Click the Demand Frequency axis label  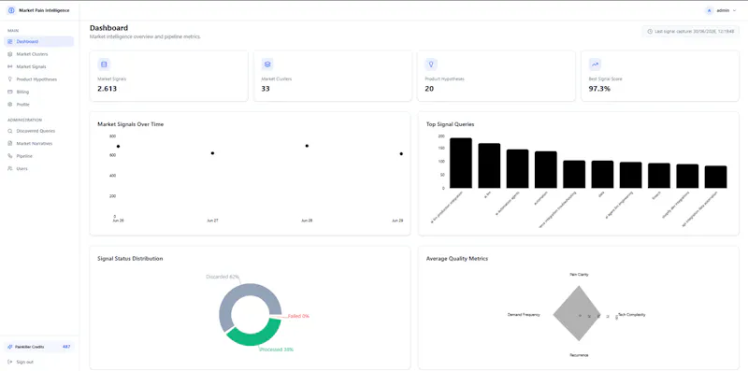click(524, 315)
